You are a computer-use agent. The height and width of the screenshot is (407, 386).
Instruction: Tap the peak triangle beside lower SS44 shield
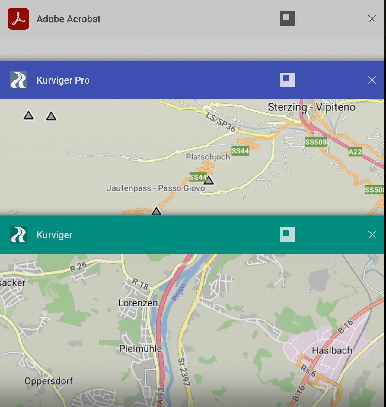(209, 180)
